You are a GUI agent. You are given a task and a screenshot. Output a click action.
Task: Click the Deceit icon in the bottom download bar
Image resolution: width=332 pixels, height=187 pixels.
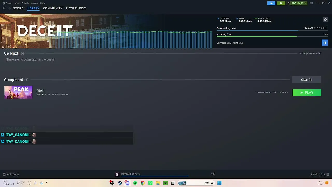[117, 174]
